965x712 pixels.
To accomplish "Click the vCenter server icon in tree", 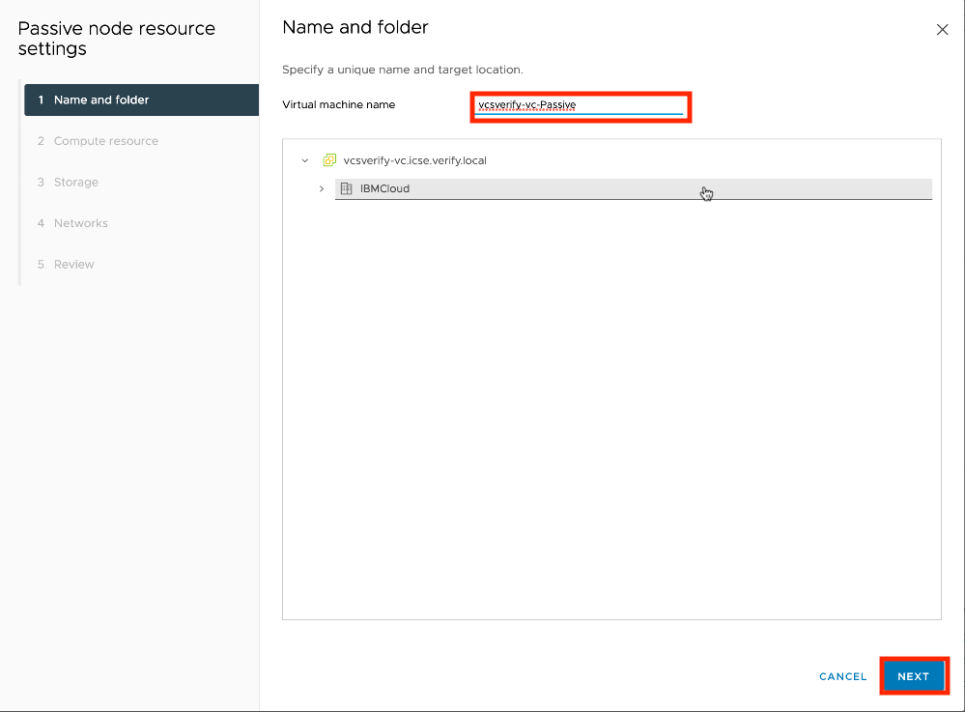I will tap(329, 160).
